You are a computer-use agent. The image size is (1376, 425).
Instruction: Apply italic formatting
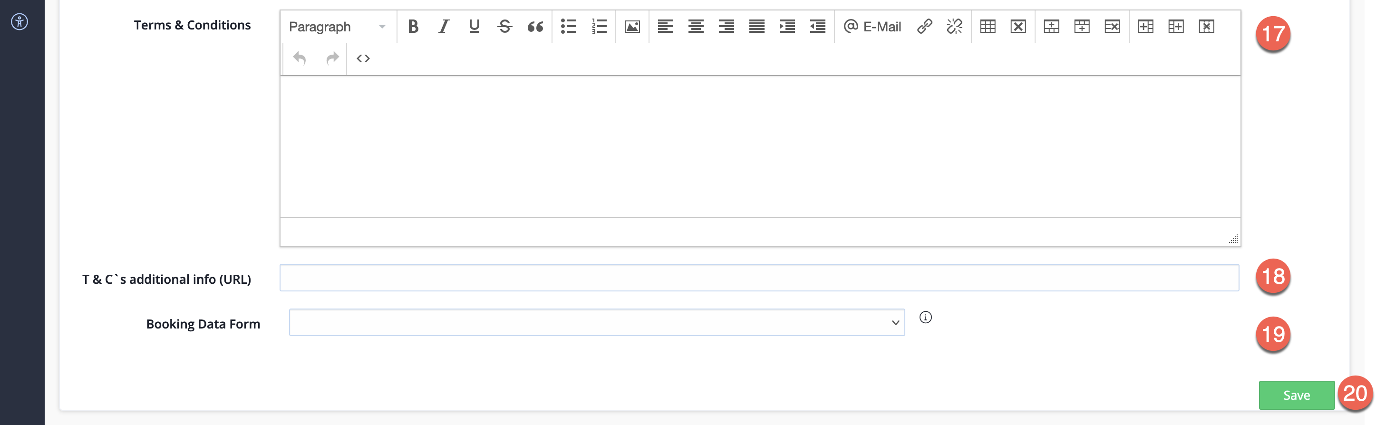pyautogui.click(x=443, y=26)
